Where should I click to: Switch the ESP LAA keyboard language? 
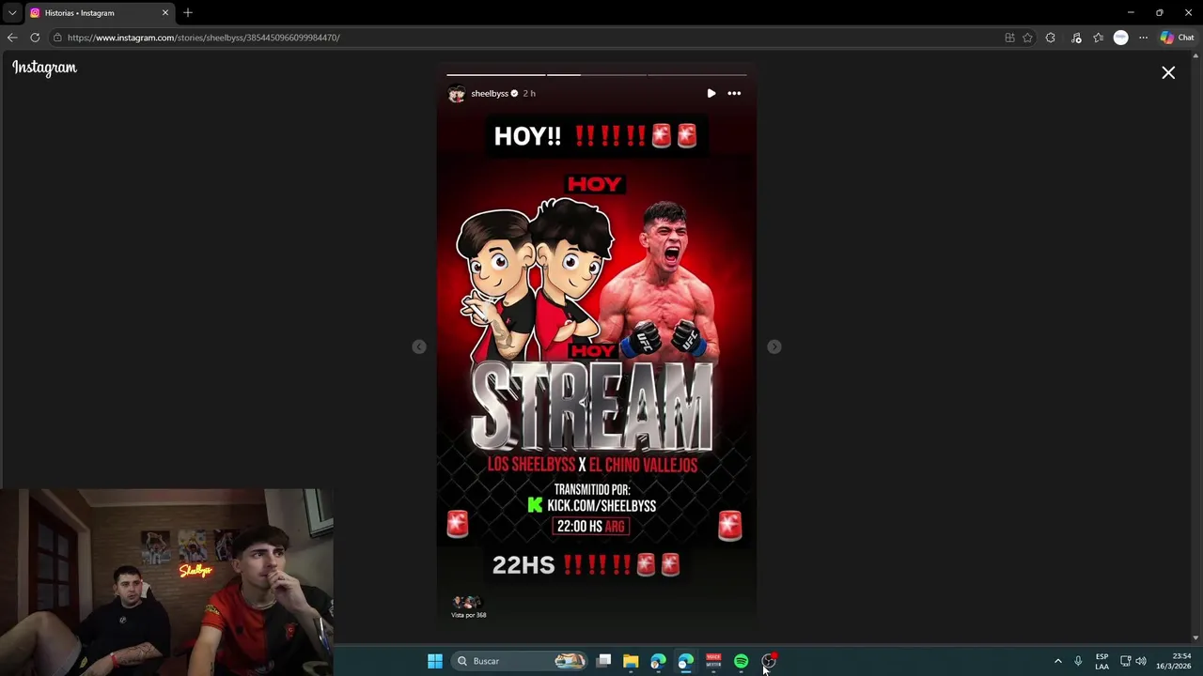click(1101, 661)
